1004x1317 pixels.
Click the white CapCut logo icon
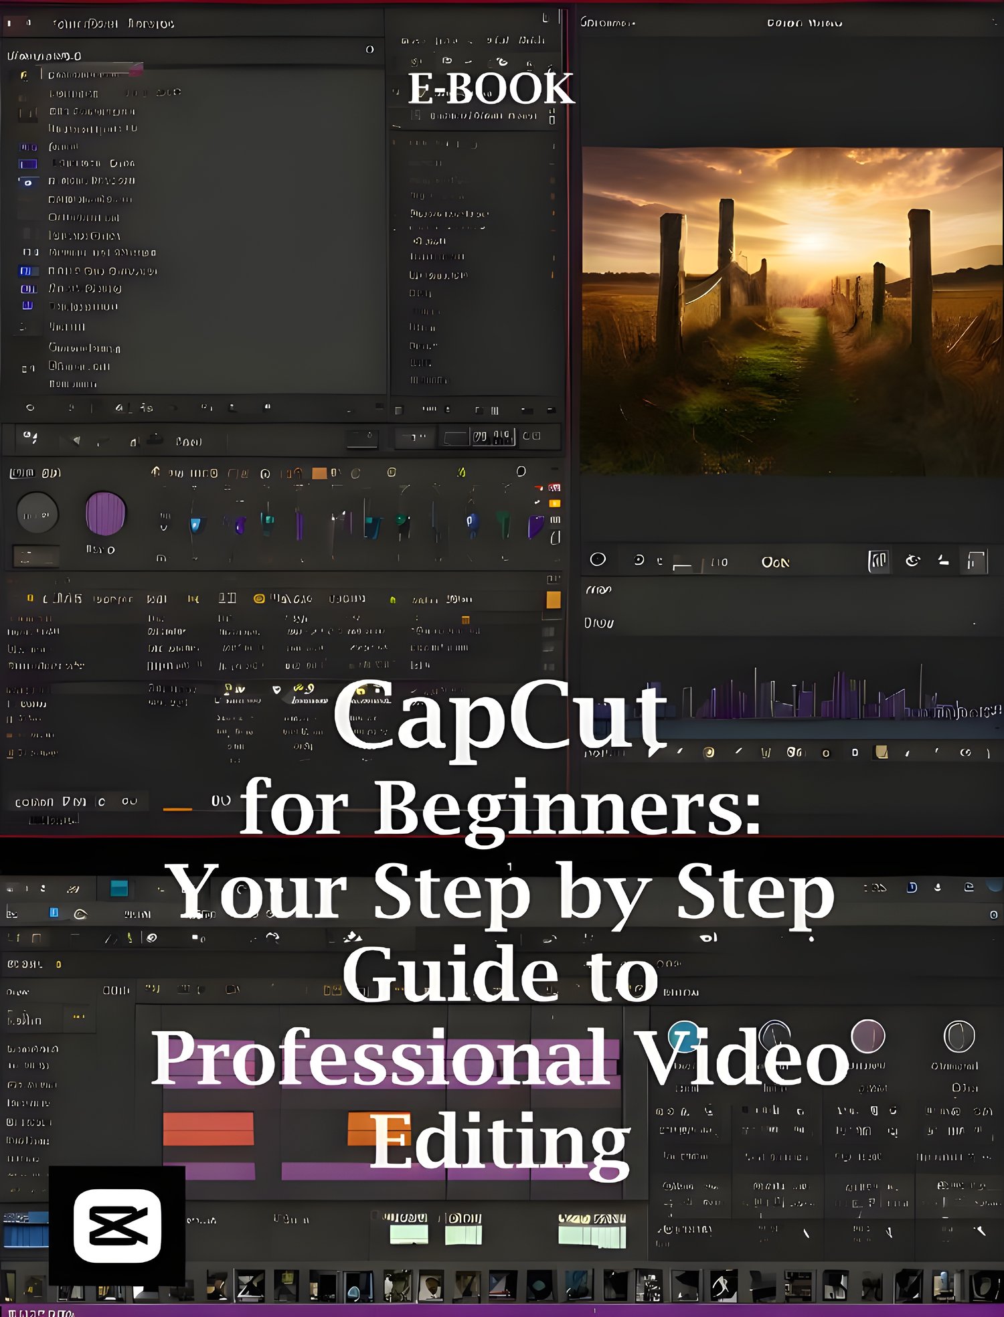[x=117, y=1226]
